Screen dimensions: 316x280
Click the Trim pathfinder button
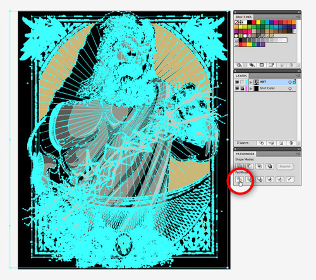click(x=249, y=179)
